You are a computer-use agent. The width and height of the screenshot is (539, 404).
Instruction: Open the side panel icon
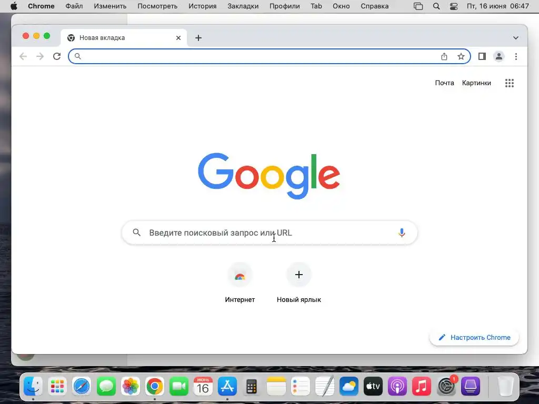pos(482,56)
